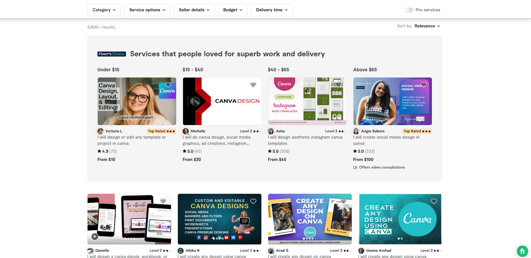Expand the Budget filter
The width and height of the screenshot is (531, 258).
pyautogui.click(x=233, y=10)
